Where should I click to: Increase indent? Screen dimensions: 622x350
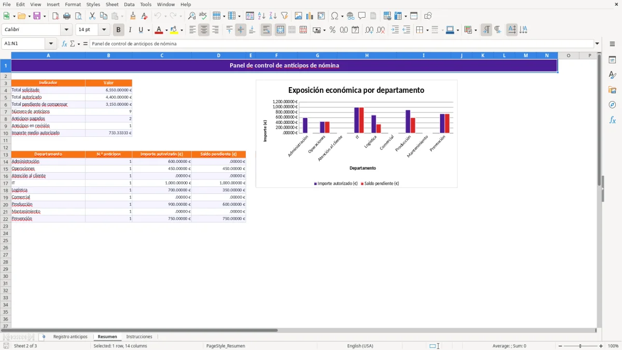[395, 30]
